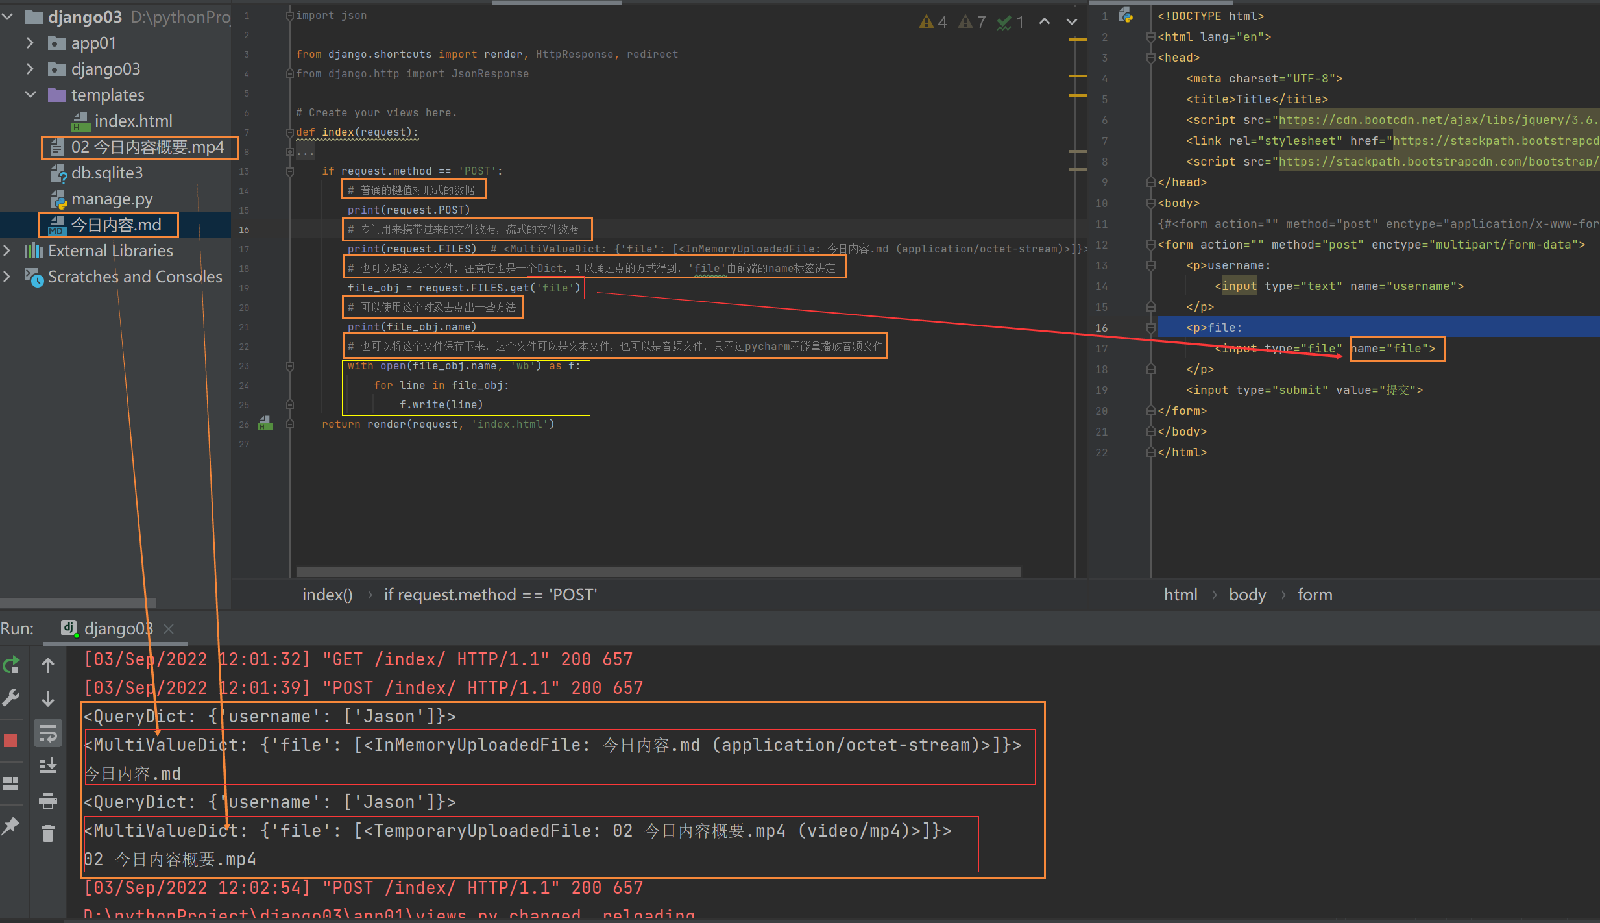This screenshot has height=923, width=1600.
Task: Click if request.method == 'POST' breadcrumb
Action: (x=491, y=595)
